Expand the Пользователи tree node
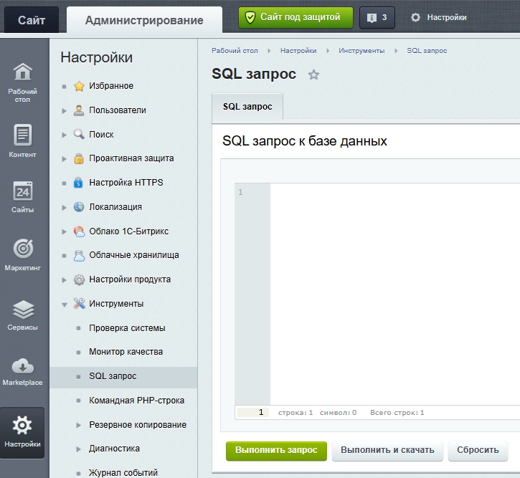This screenshot has width=520, height=478. (x=65, y=110)
